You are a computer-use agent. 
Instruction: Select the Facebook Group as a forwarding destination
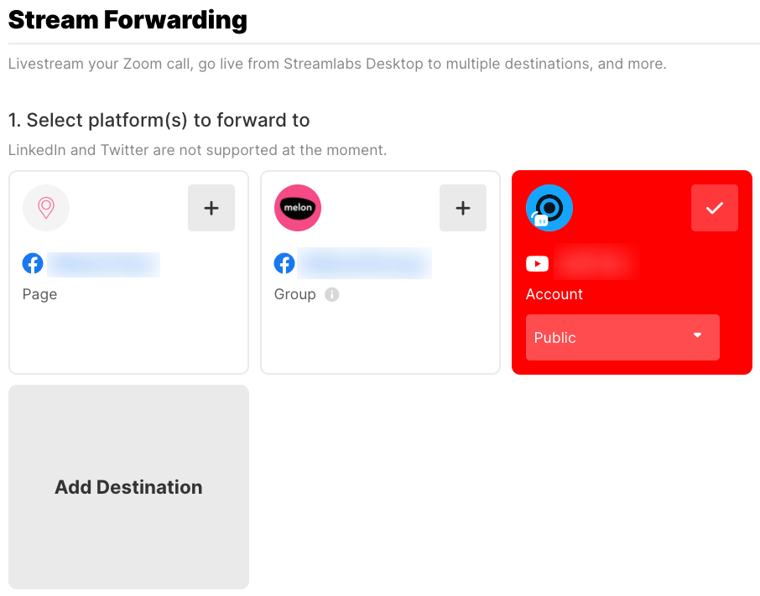pyautogui.click(x=463, y=208)
